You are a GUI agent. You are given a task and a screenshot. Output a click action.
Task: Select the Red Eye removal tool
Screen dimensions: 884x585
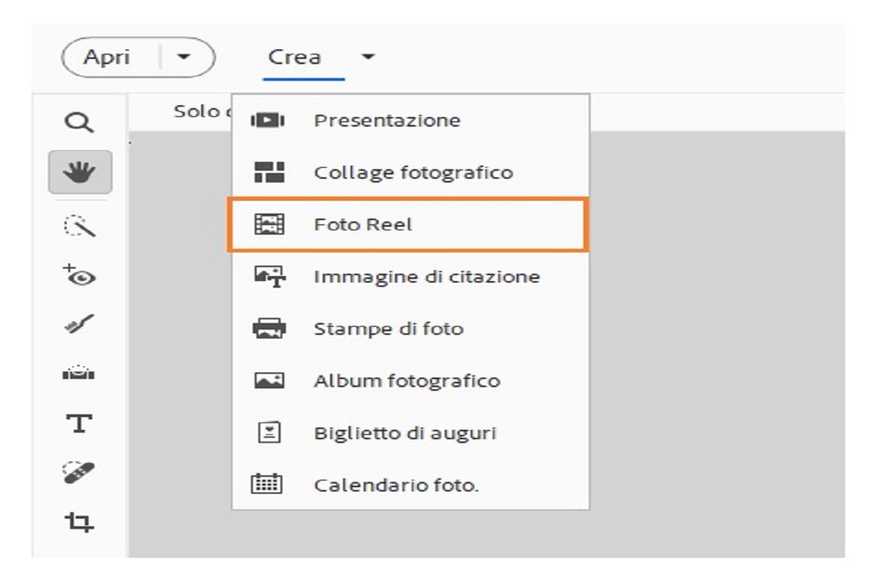click(80, 275)
